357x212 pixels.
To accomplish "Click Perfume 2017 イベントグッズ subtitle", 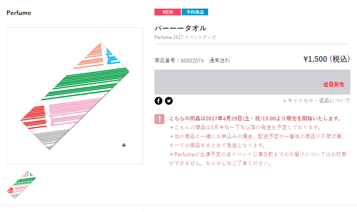I will point(185,37).
